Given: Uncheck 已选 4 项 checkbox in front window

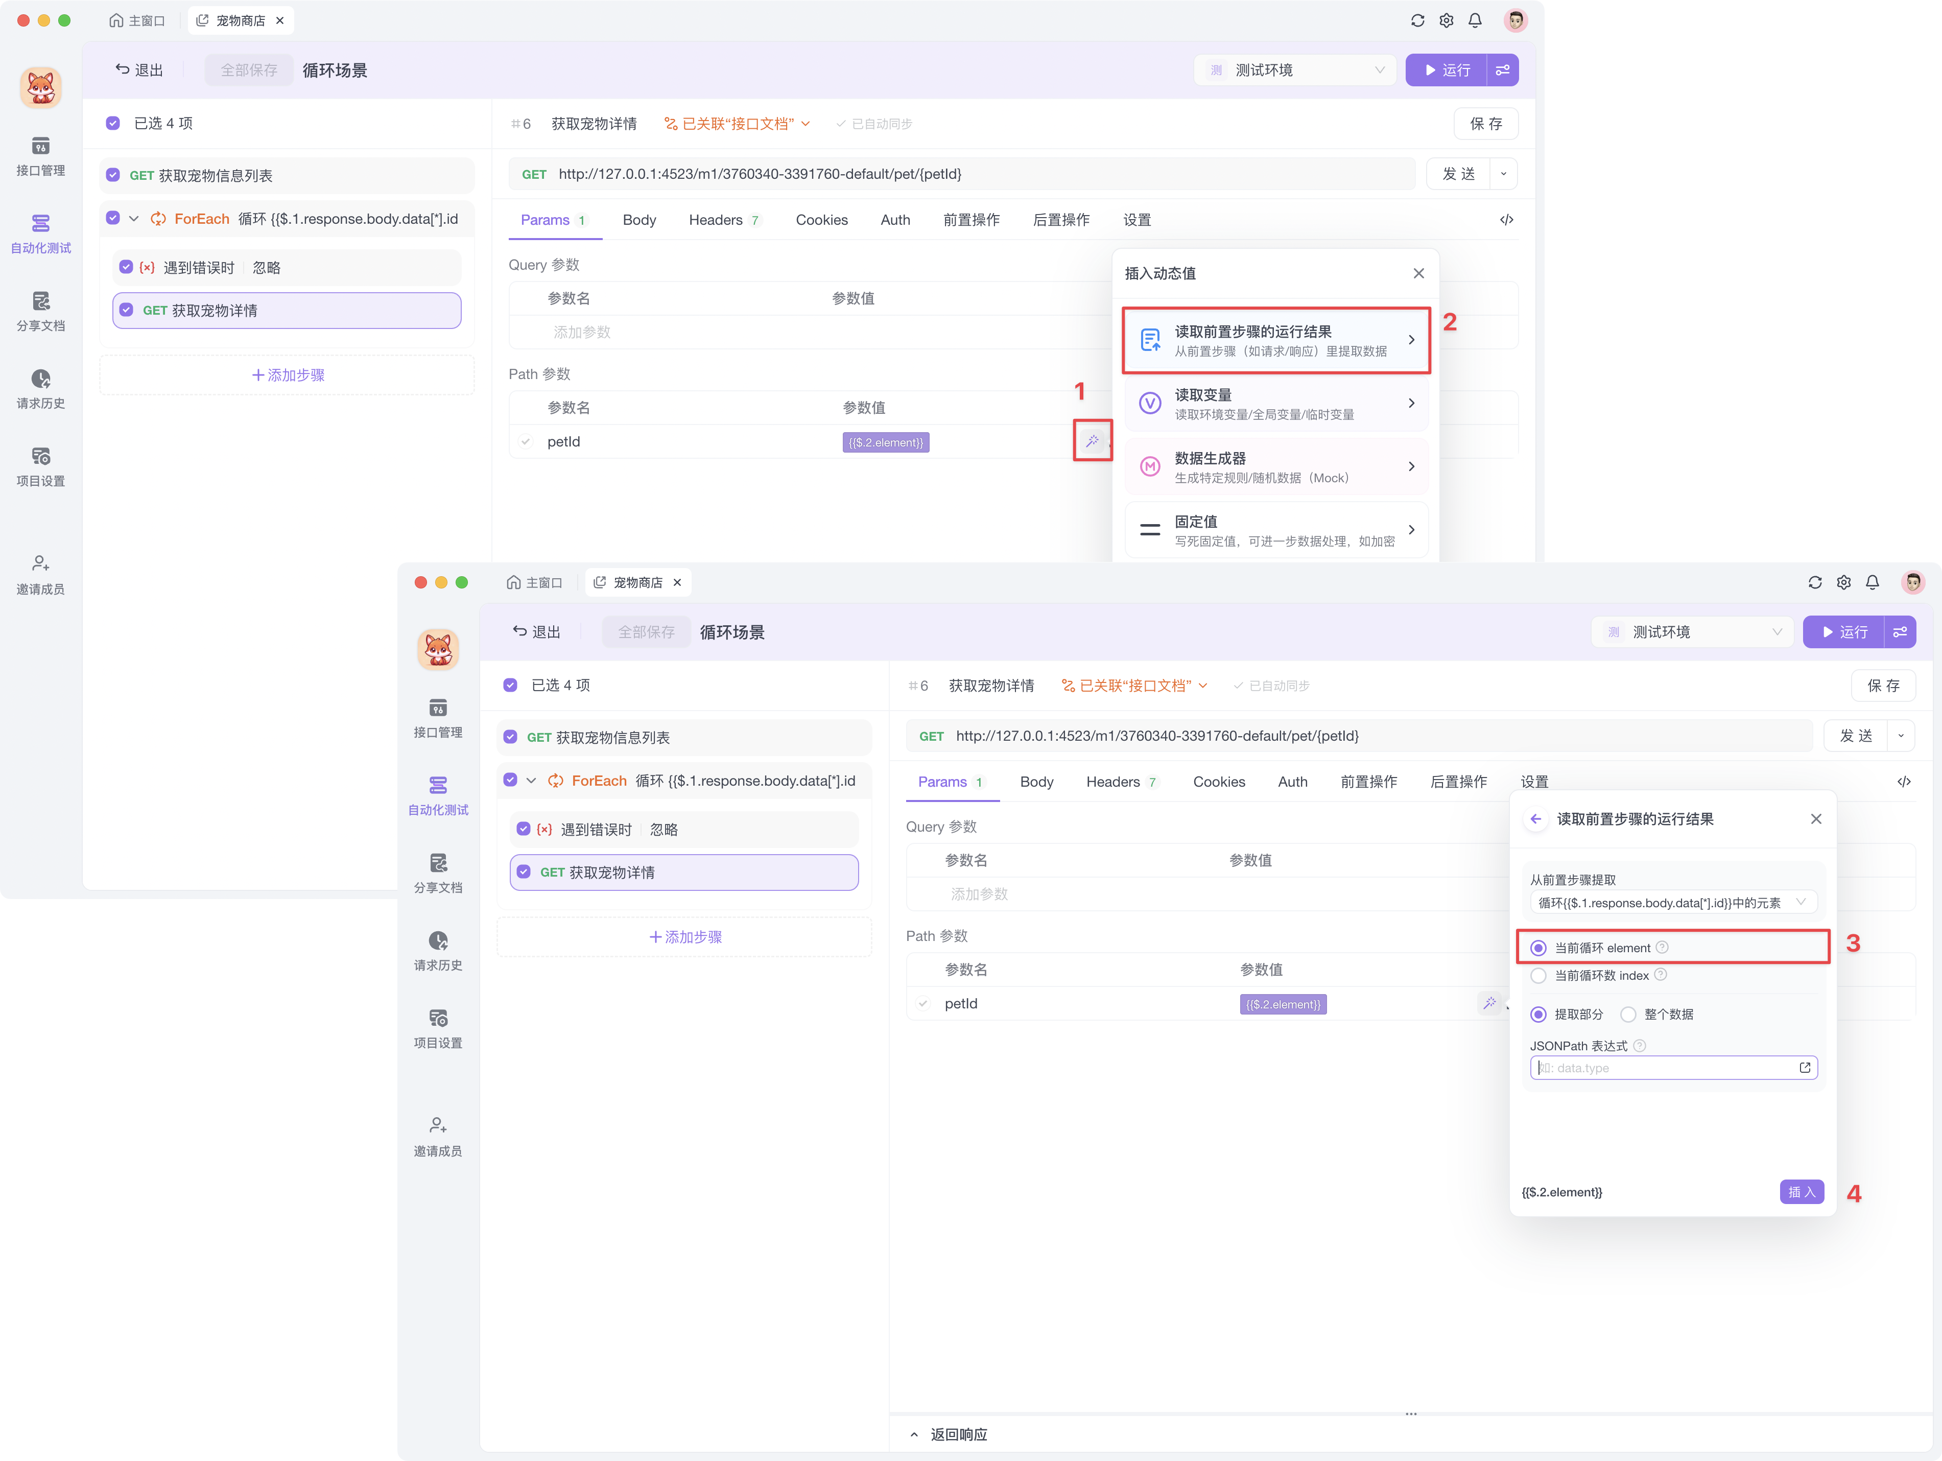Looking at the screenshot, I should [x=510, y=685].
